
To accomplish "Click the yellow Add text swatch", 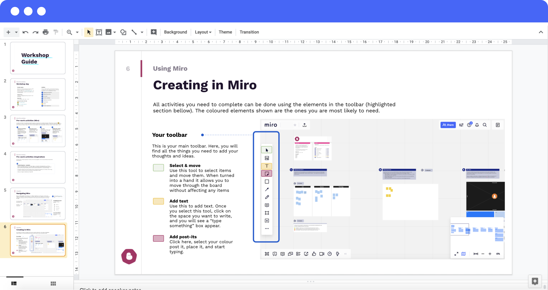I will pyautogui.click(x=158, y=201).
